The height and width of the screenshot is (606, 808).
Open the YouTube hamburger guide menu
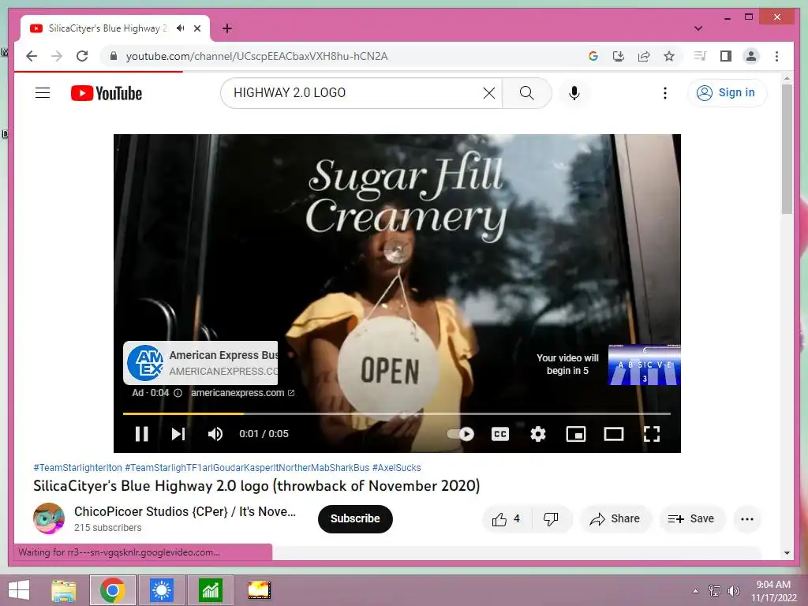(x=43, y=93)
